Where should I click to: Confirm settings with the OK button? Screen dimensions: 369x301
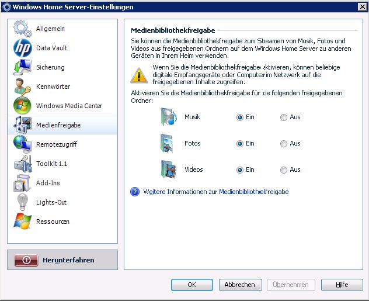[x=192, y=285]
